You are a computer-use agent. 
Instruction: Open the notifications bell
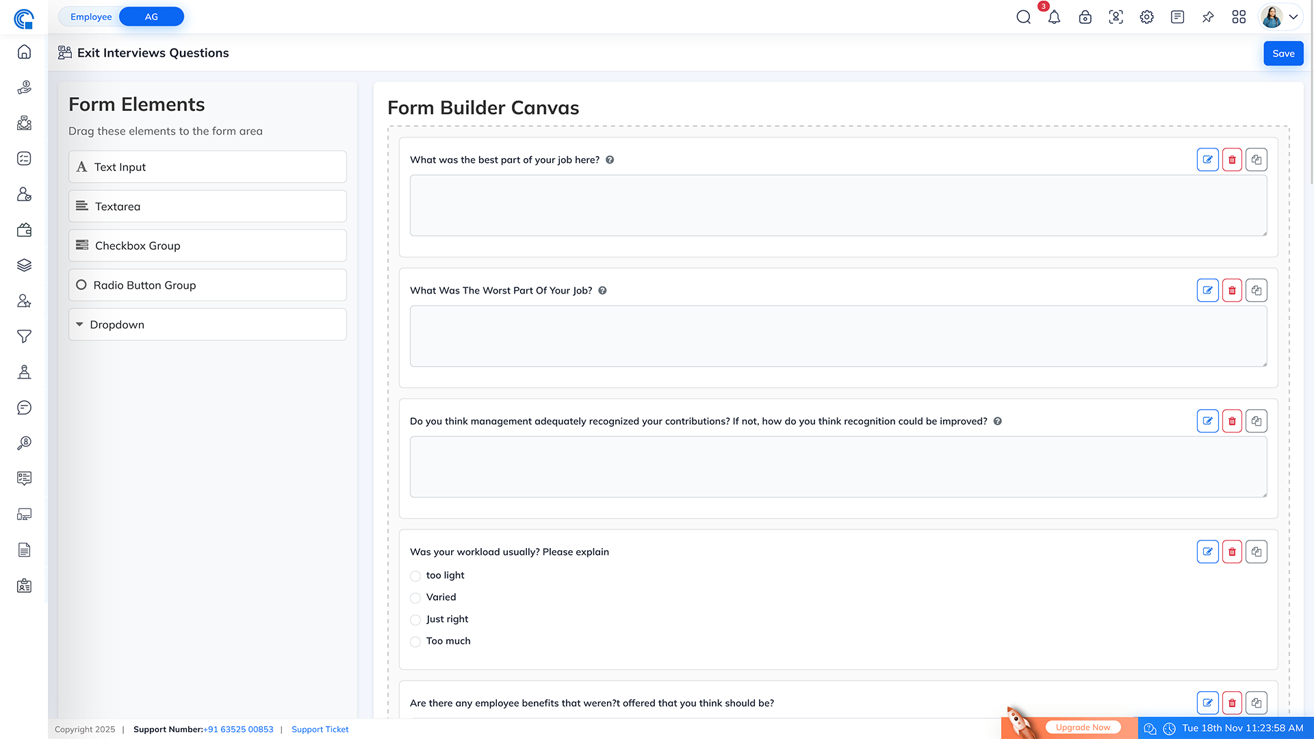click(x=1054, y=17)
